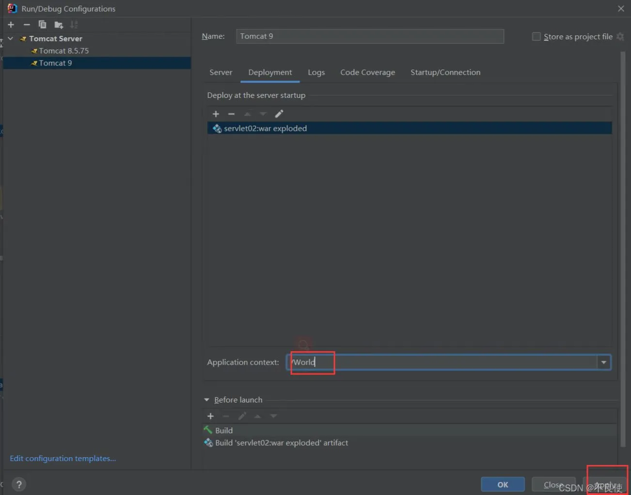Move deployment artifact up arrow
This screenshot has height=495, width=631.
[x=247, y=114]
